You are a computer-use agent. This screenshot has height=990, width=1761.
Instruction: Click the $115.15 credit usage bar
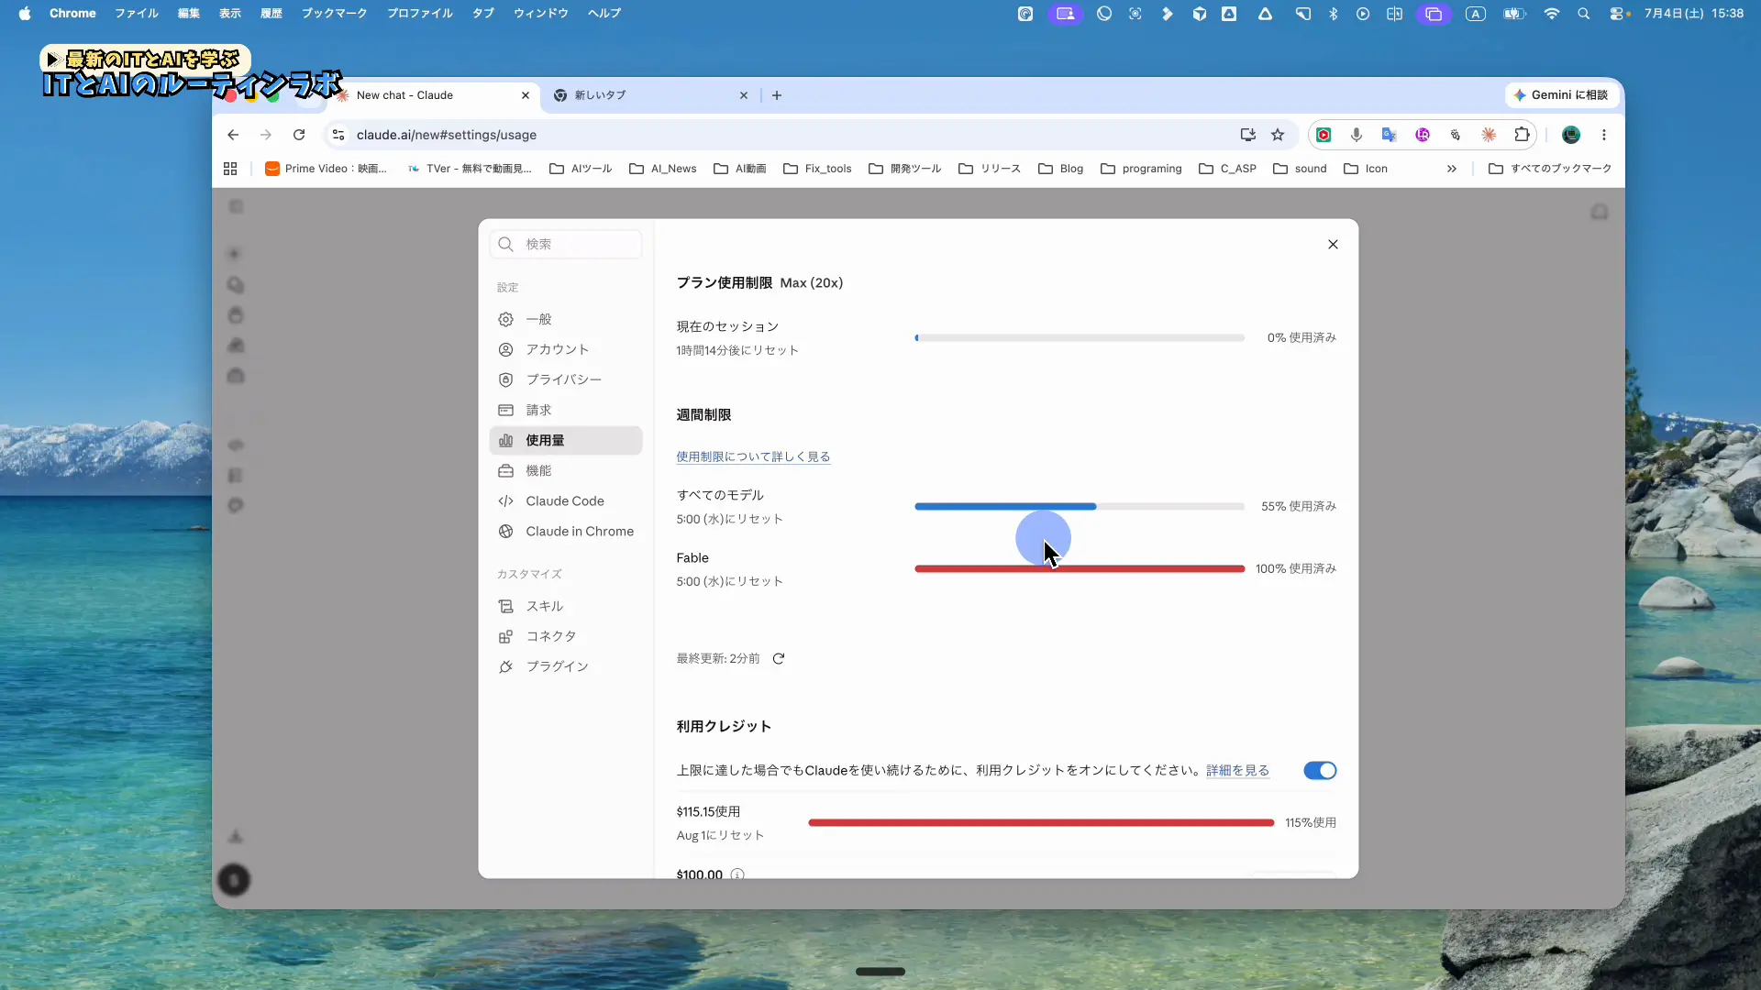1041,822
